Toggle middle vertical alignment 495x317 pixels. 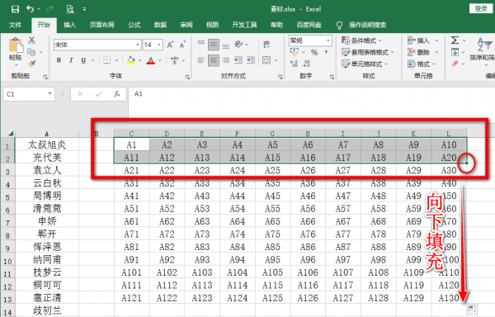click(214, 45)
